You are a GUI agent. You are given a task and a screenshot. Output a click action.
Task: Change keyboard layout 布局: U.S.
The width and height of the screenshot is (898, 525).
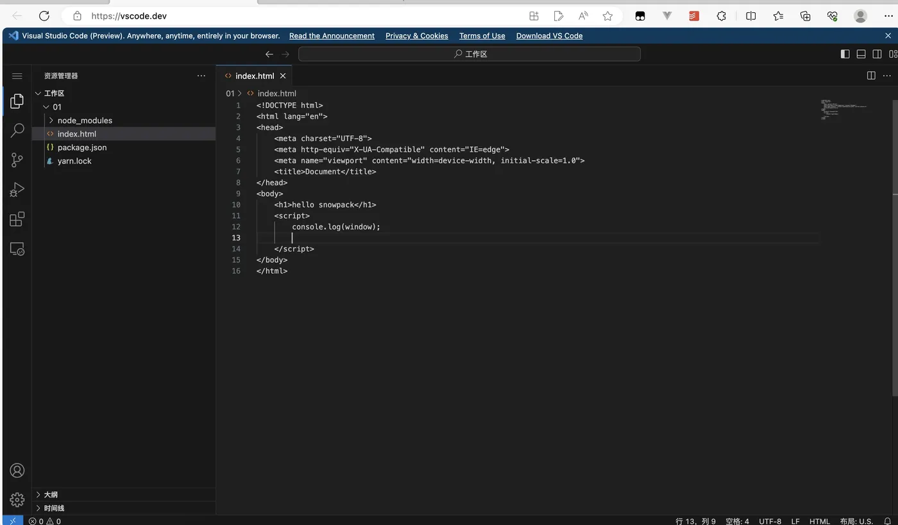pyautogui.click(x=857, y=521)
